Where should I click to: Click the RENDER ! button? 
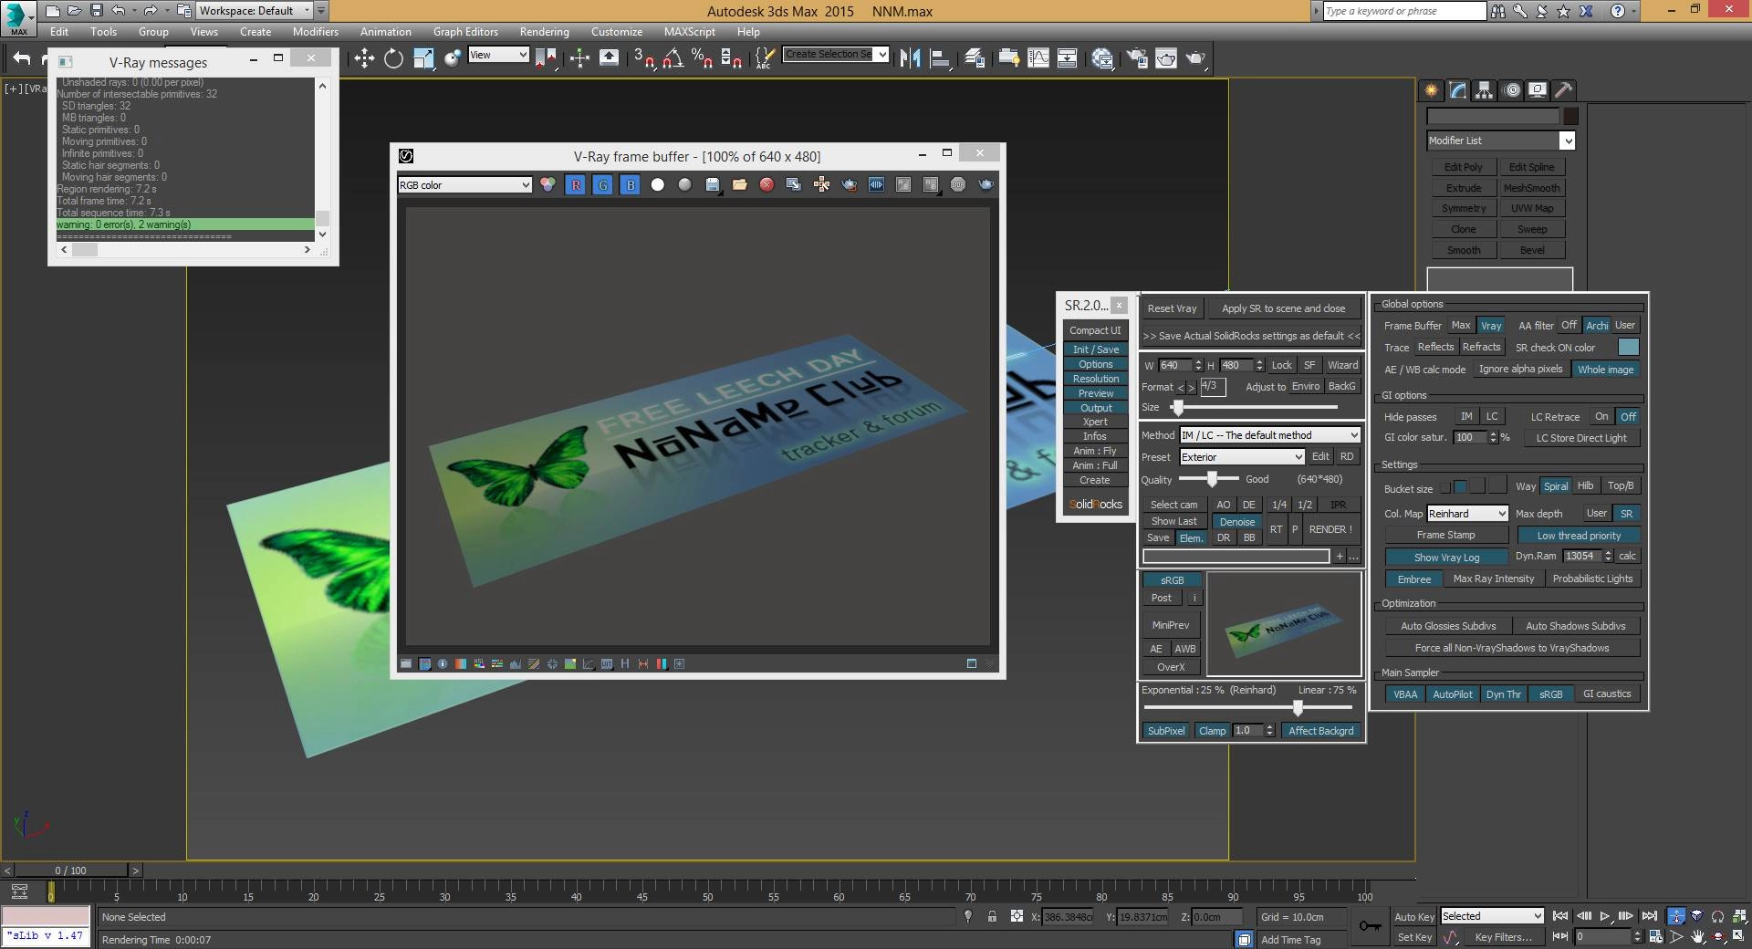tap(1330, 529)
